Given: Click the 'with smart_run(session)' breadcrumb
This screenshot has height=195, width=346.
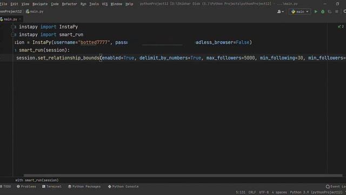Looking at the screenshot, I should tap(37, 180).
